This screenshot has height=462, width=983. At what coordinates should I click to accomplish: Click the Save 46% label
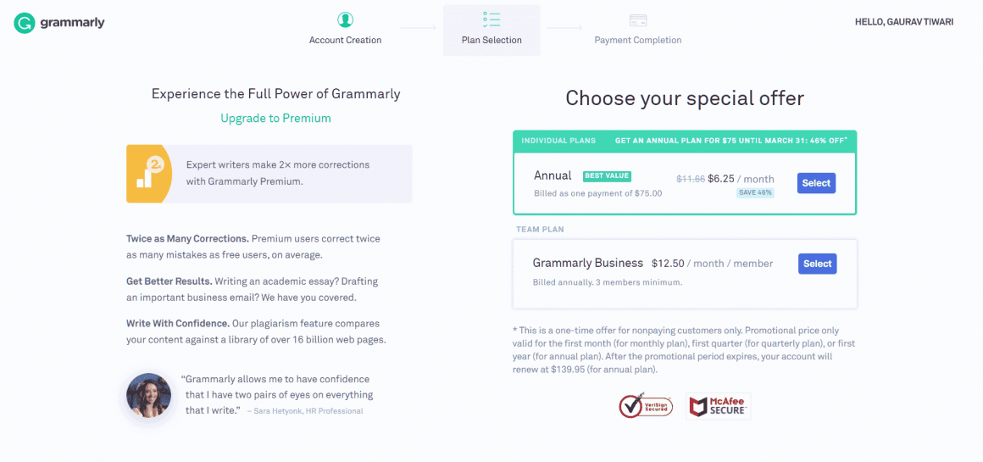click(x=755, y=192)
